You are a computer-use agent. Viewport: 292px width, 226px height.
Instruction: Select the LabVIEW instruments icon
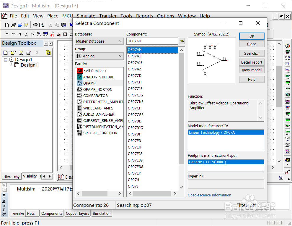click(x=288, y=160)
